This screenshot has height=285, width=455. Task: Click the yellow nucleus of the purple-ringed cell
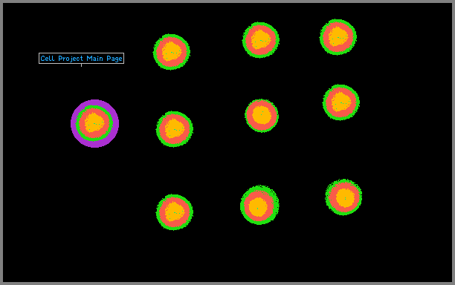coord(94,122)
